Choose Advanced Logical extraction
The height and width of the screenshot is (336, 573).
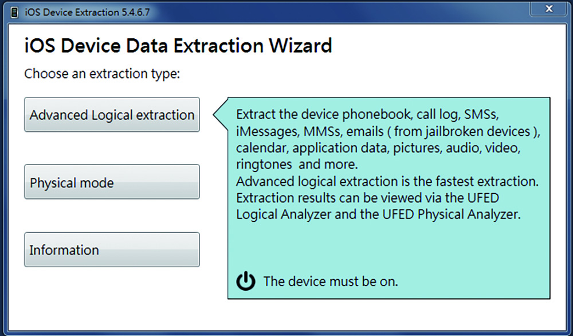click(112, 115)
